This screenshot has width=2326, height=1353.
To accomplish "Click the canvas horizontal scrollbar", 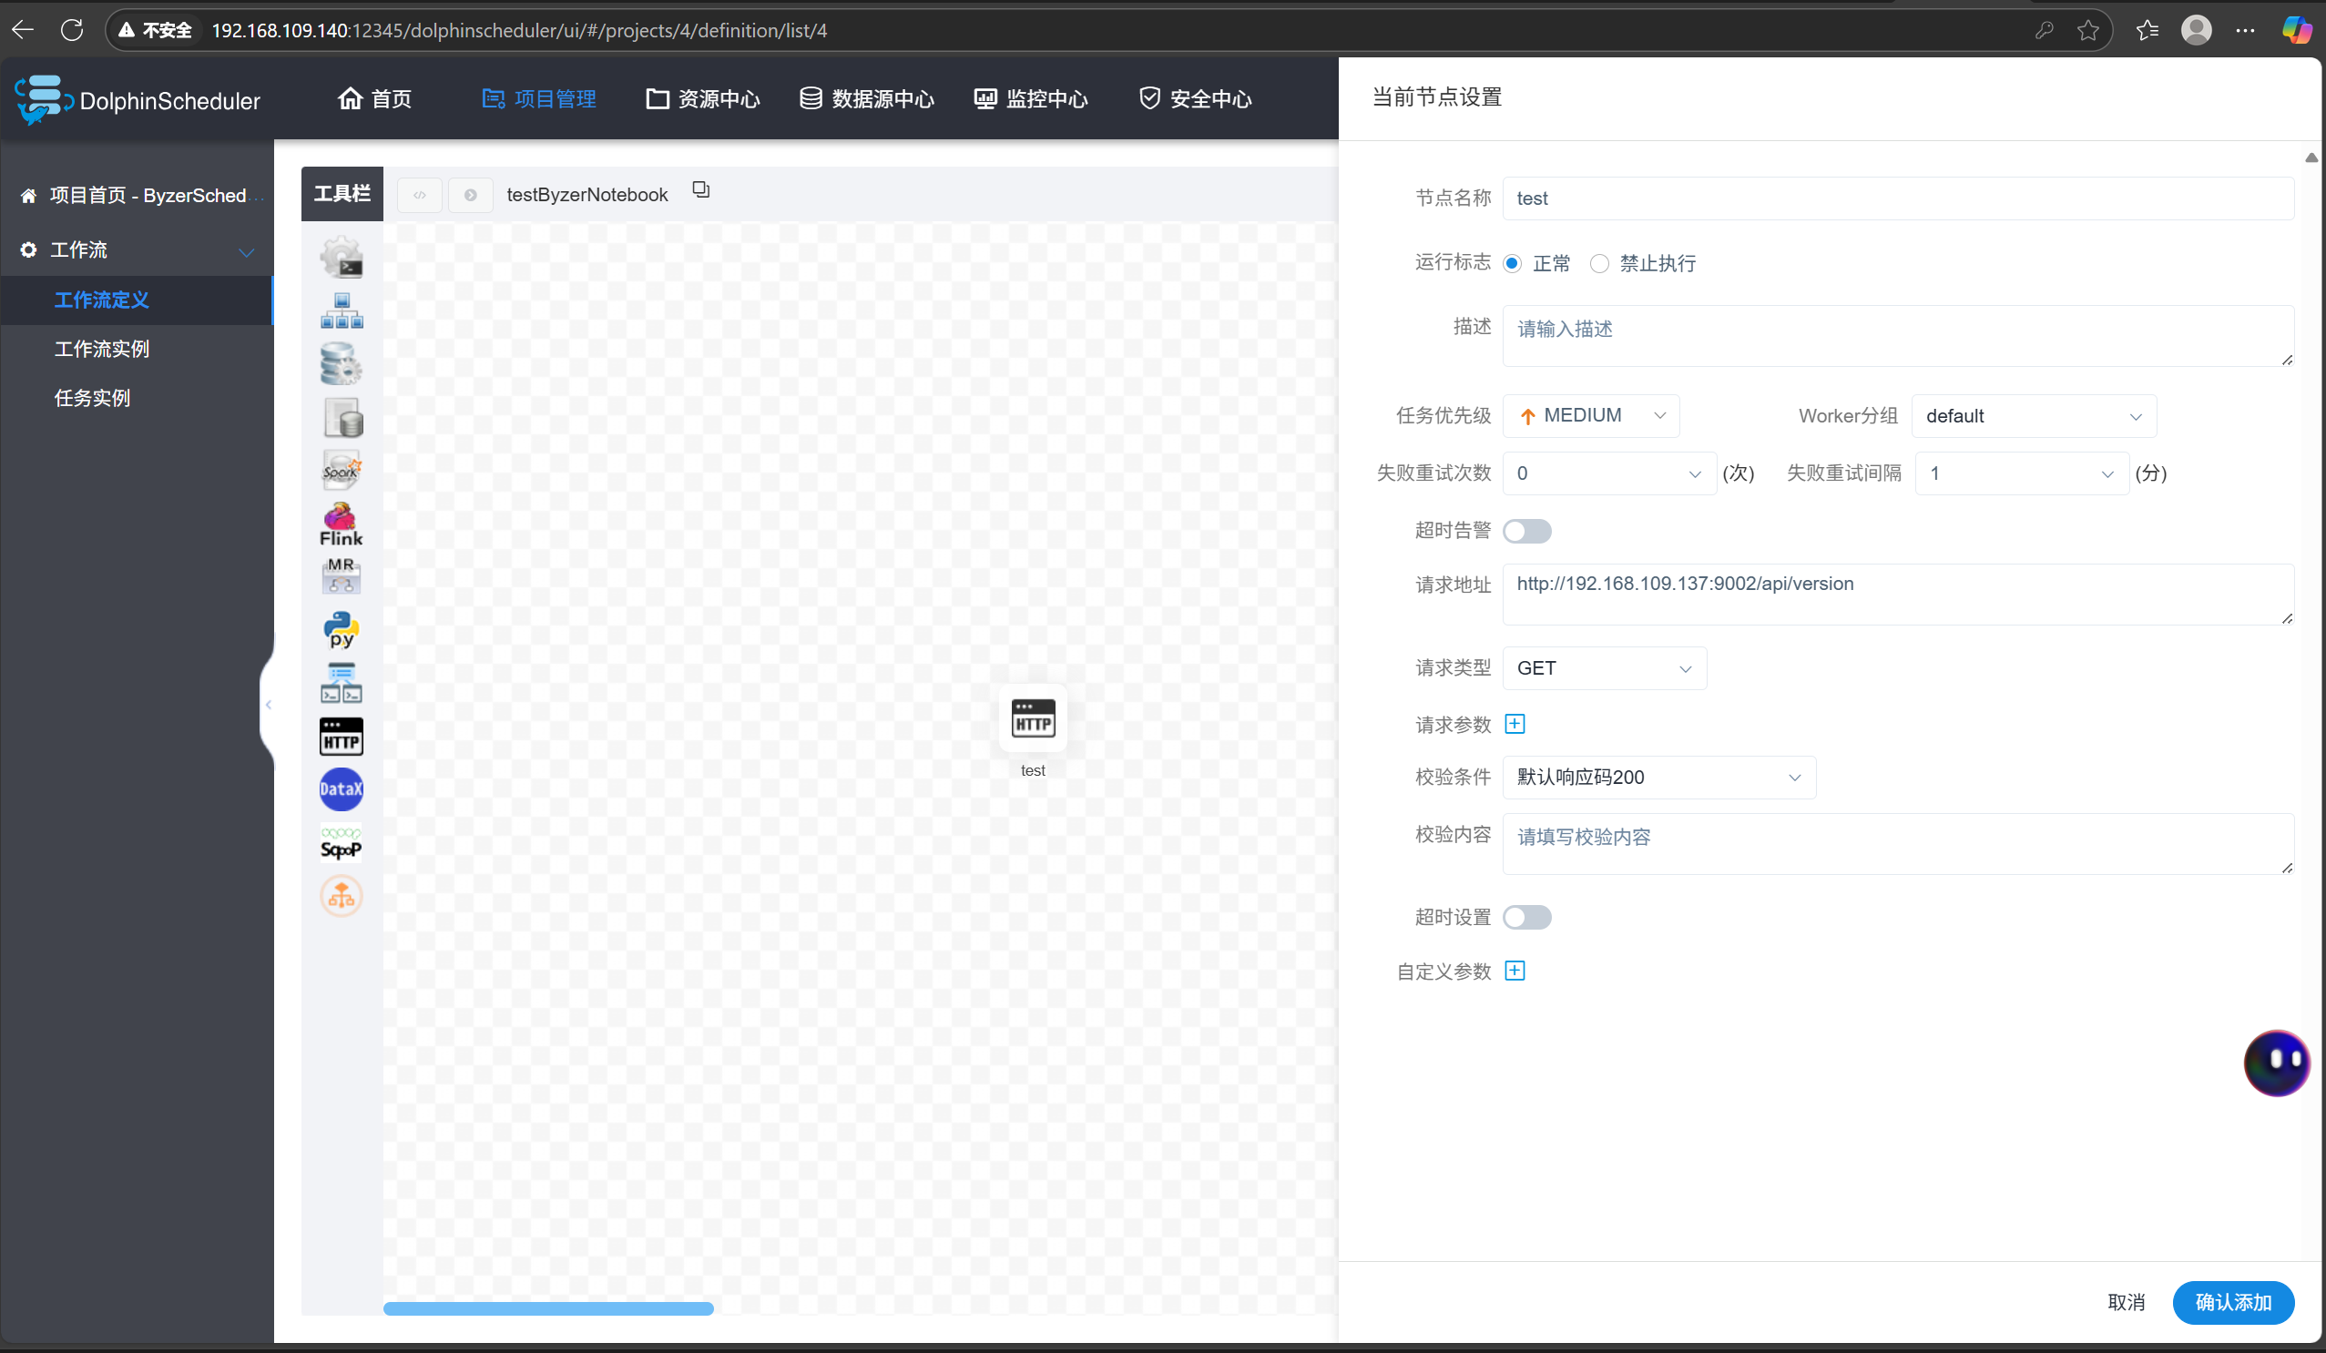I will tap(548, 1307).
